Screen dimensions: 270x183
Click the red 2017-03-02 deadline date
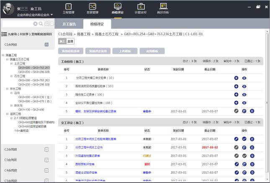[x=210, y=147]
